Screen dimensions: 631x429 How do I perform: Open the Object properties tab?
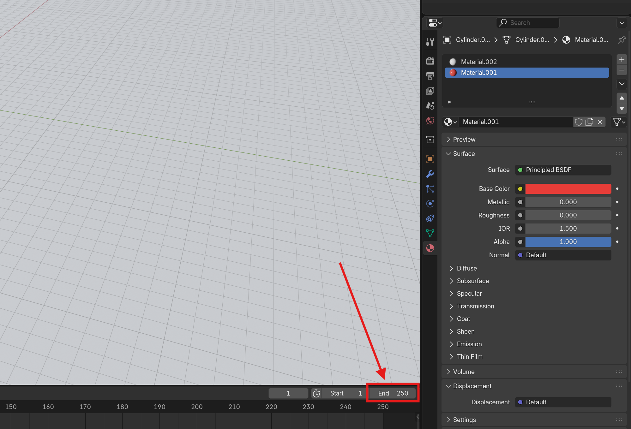coord(430,159)
